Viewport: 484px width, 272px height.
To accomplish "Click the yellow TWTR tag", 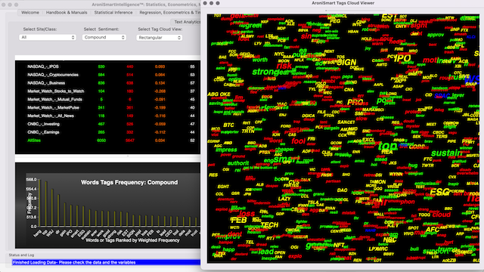I will pyautogui.click(x=427, y=165).
